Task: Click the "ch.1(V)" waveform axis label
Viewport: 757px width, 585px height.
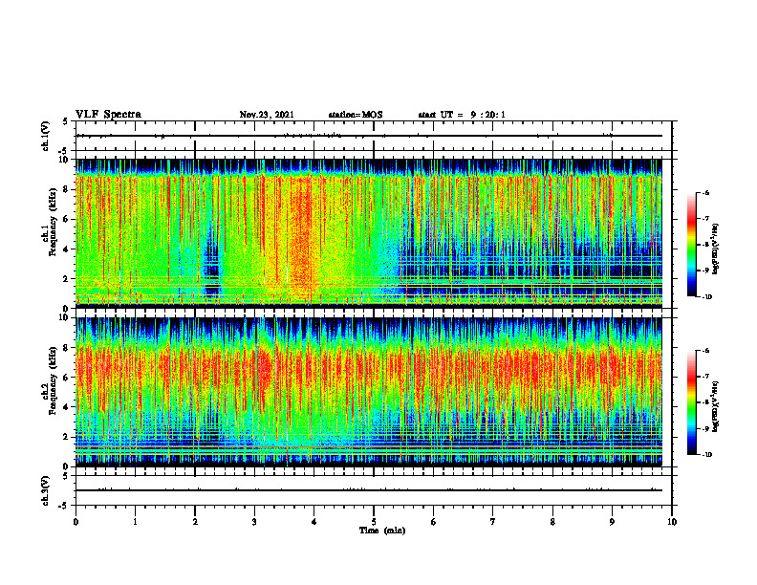Action: [x=46, y=136]
